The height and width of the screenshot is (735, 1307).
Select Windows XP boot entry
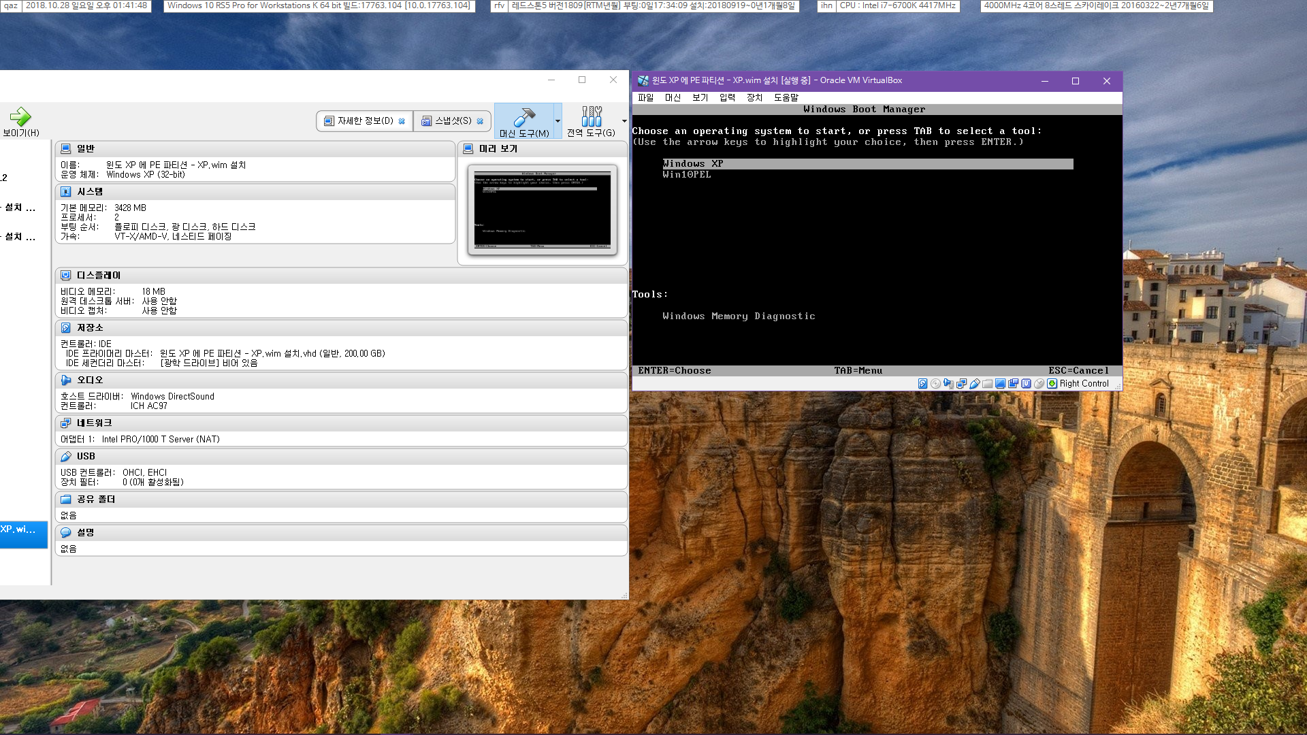pyautogui.click(x=868, y=164)
